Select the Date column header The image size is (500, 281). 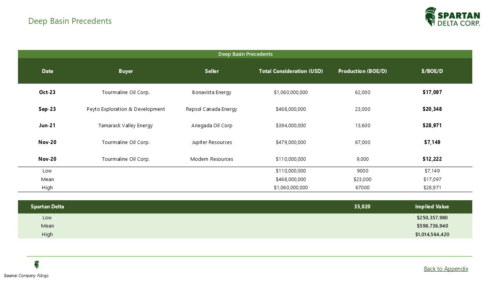click(x=47, y=71)
